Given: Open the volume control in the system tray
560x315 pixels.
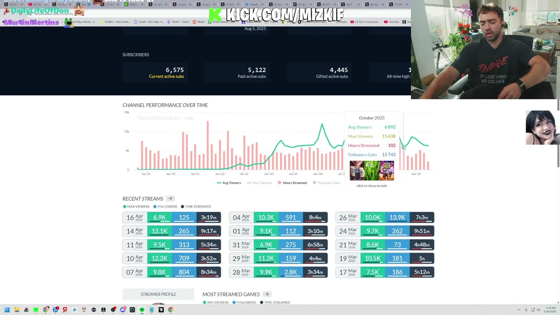Looking at the screenshot, I should (x=539, y=310).
